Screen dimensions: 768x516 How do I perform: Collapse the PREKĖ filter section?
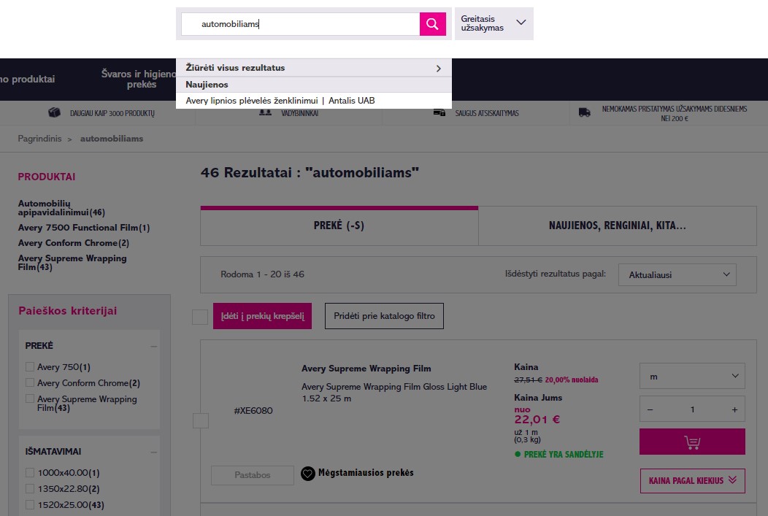tap(154, 346)
